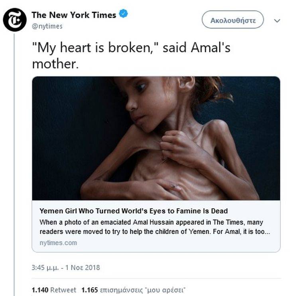Click the word Retweet in the stats row
This screenshot has width=293, height=296.
tap(64, 290)
